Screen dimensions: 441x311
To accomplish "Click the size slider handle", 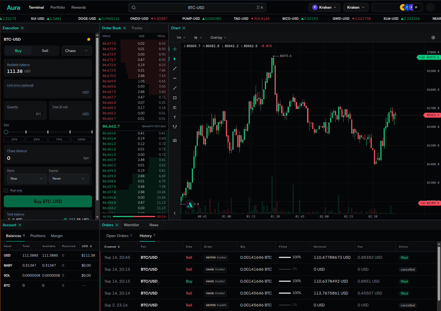I will (x=6, y=132).
